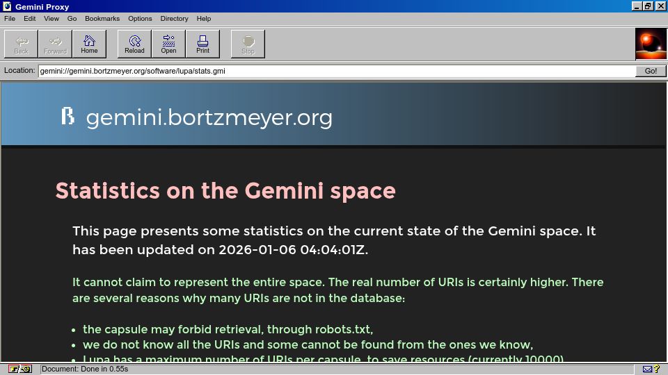
Task: Click the Go! button beside the location field
Action: pos(651,71)
